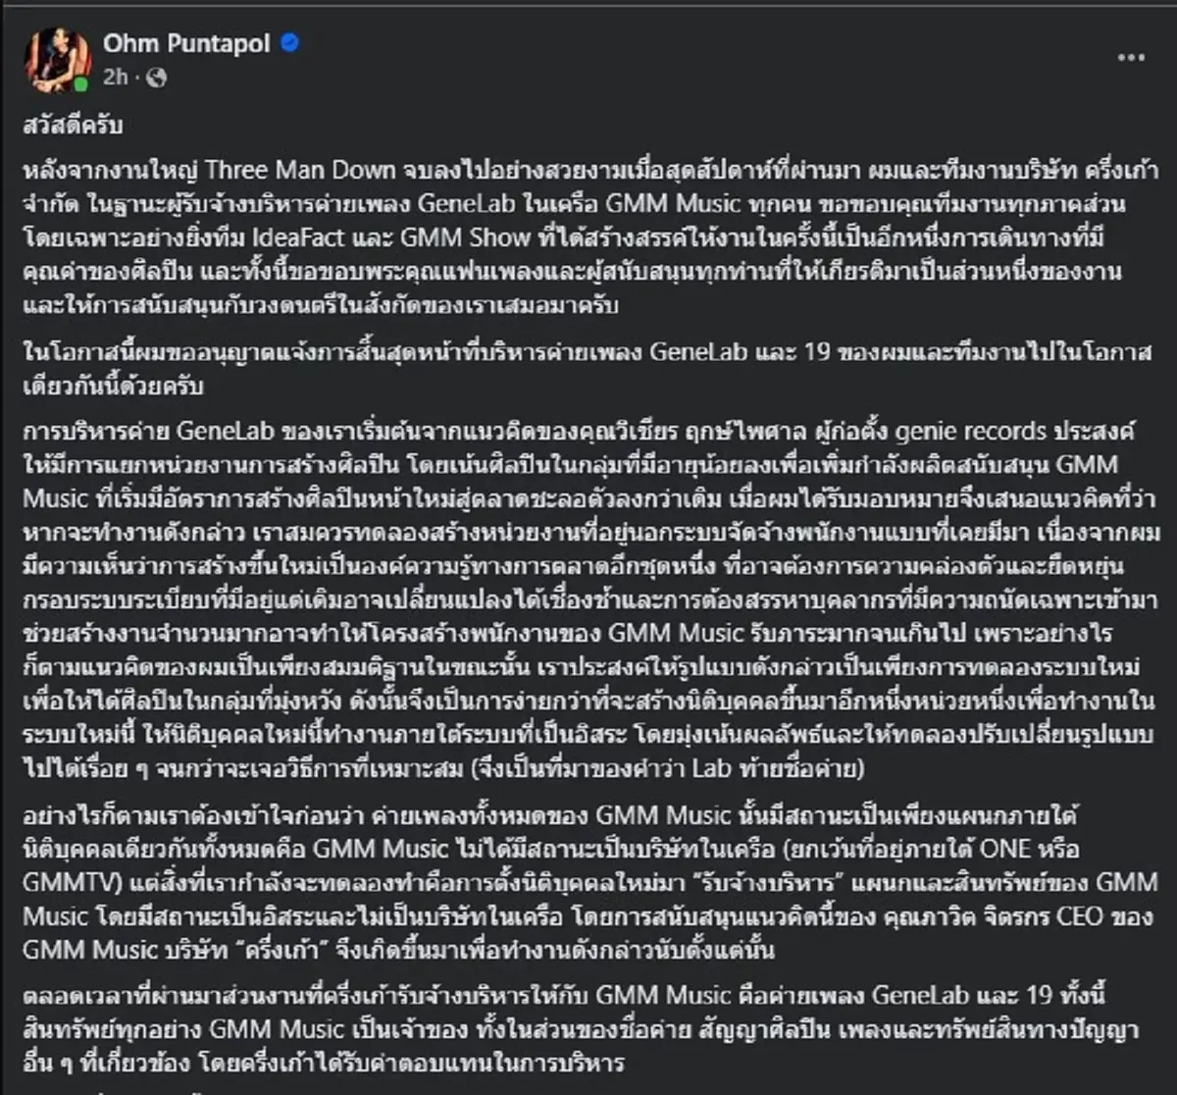Open the full post via the 2h timestamp
Image resolution: width=1177 pixels, height=1095 pixels.
pos(118,77)
